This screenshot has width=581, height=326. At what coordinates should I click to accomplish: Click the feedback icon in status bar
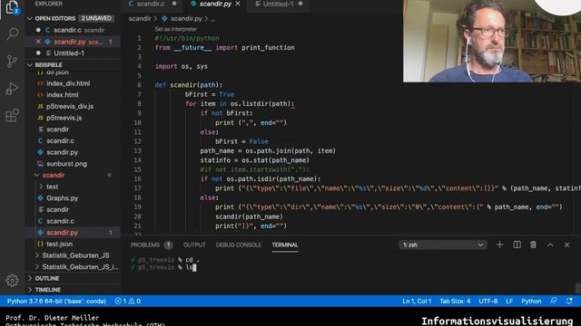(554, 301)
